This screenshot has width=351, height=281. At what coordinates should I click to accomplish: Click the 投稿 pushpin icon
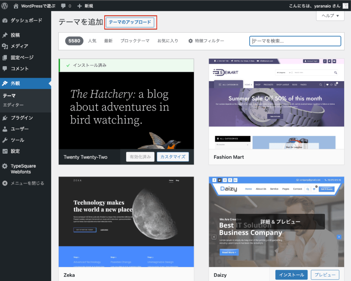[5, 35]
